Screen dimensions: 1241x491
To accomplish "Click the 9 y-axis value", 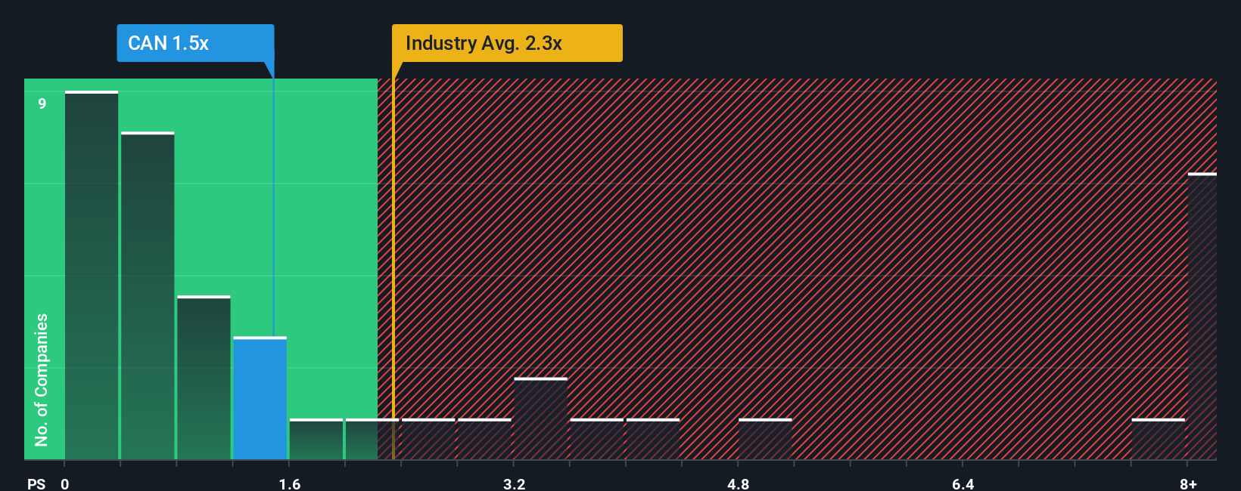I will point(42,103).
